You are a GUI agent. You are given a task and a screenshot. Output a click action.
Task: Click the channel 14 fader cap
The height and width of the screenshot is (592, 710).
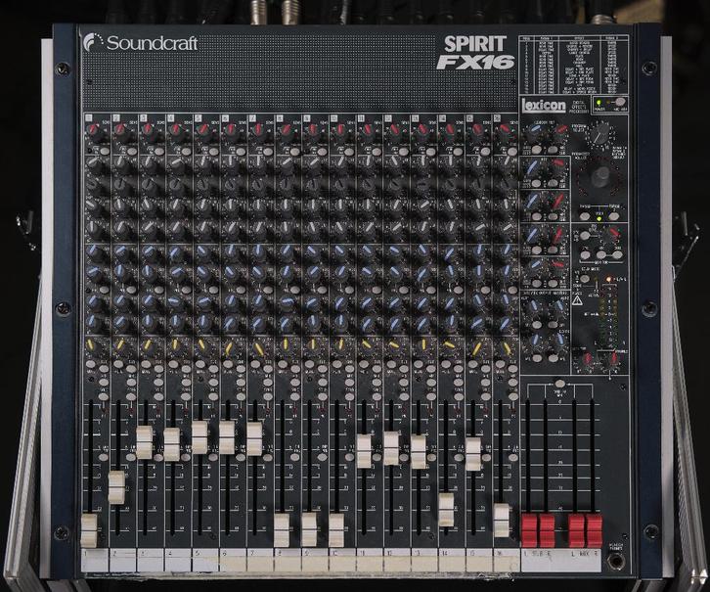[x=446, y=510]
